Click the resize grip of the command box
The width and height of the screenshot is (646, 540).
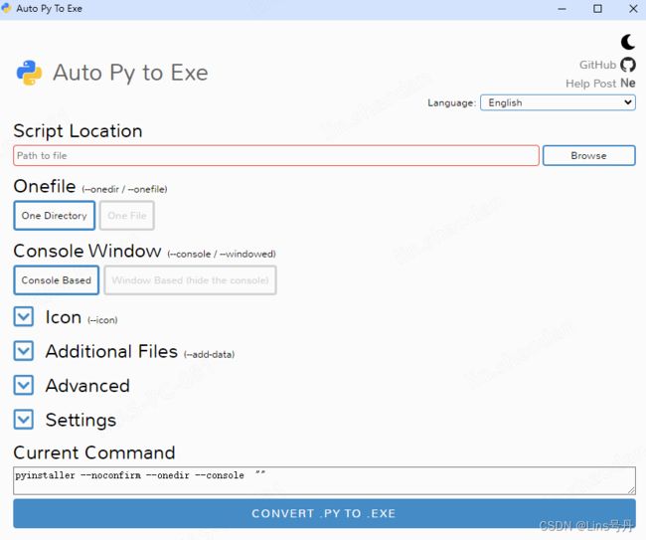pos(631,490)
